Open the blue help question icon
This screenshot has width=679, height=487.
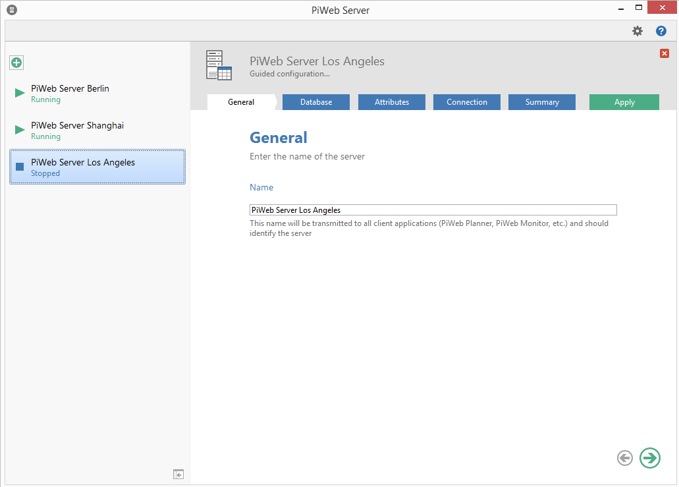coord(661,31)
